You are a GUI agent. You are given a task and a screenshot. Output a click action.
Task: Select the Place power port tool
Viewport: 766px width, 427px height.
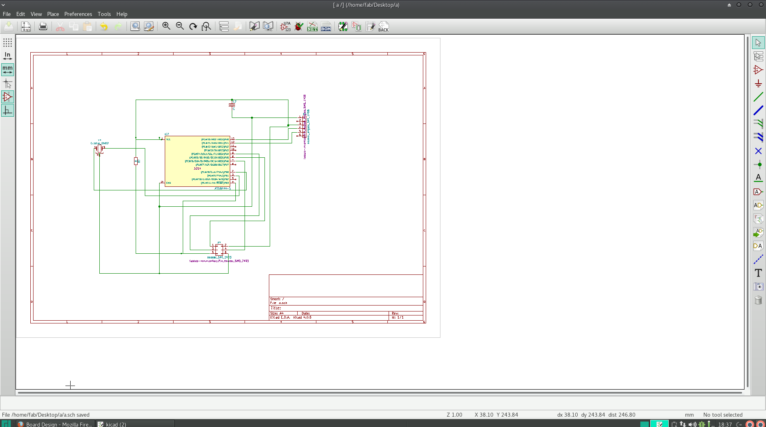coord(758,83)
